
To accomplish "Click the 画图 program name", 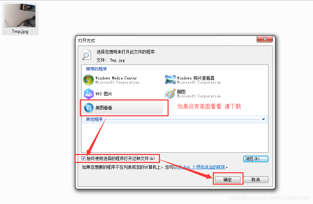I will coord(181,92).
